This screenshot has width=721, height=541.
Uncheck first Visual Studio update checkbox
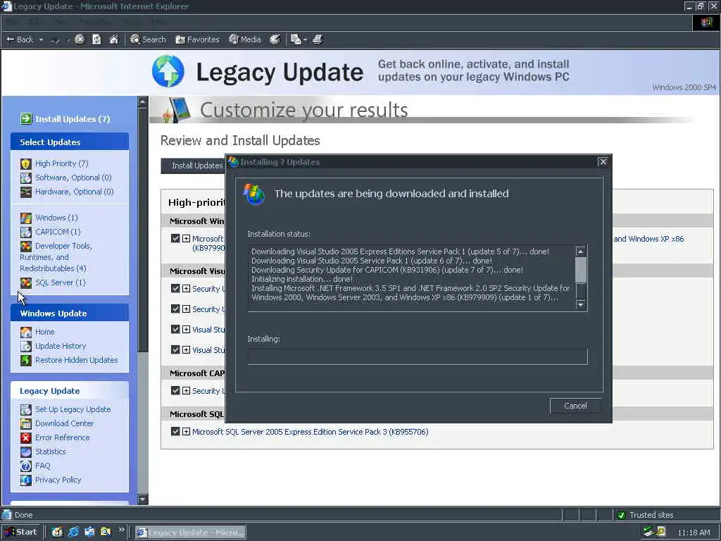175,330
